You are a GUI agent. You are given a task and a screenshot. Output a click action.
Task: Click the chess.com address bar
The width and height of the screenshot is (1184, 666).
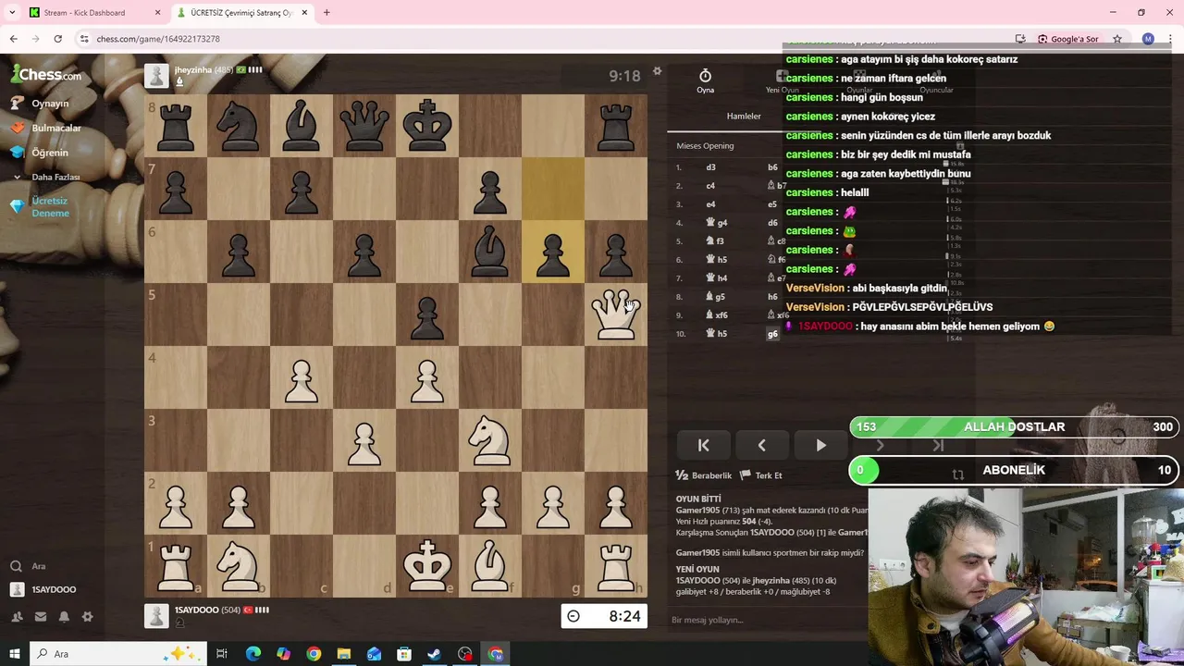coord(546,39)
